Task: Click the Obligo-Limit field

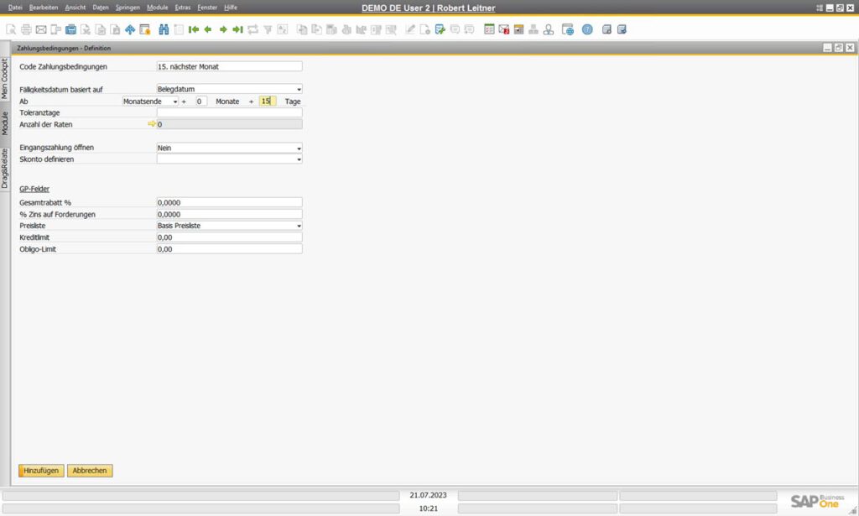Action: [229, 248]
